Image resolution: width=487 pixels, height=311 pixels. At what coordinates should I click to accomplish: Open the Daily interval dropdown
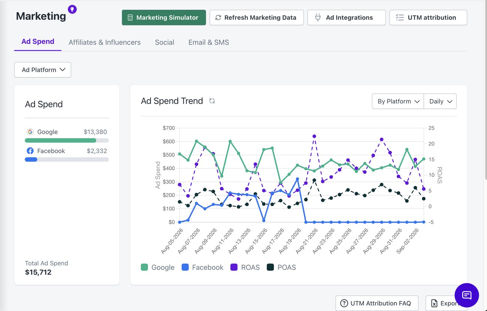[440, 101]
